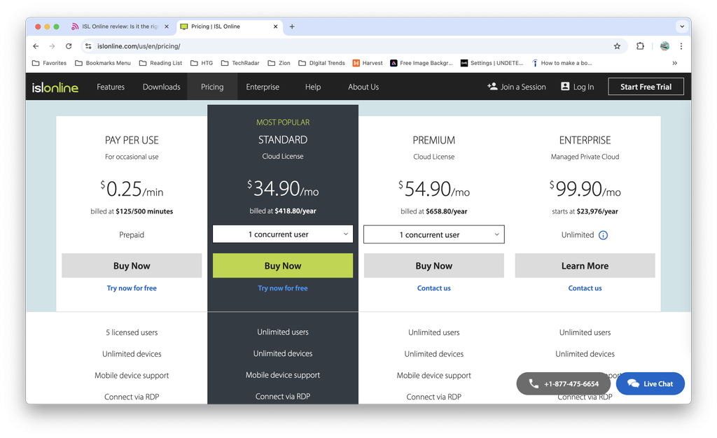Open Live Chat via chat bubble icon

click(632, 383)
